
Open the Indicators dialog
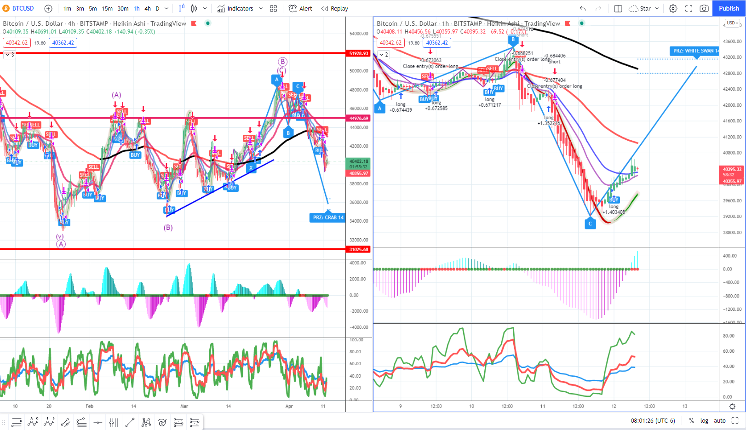[235, 8]
